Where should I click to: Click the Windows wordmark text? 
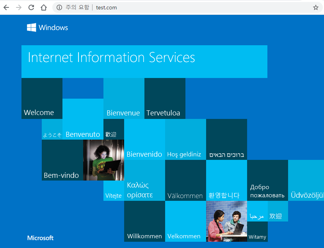[x=53, y=27]
